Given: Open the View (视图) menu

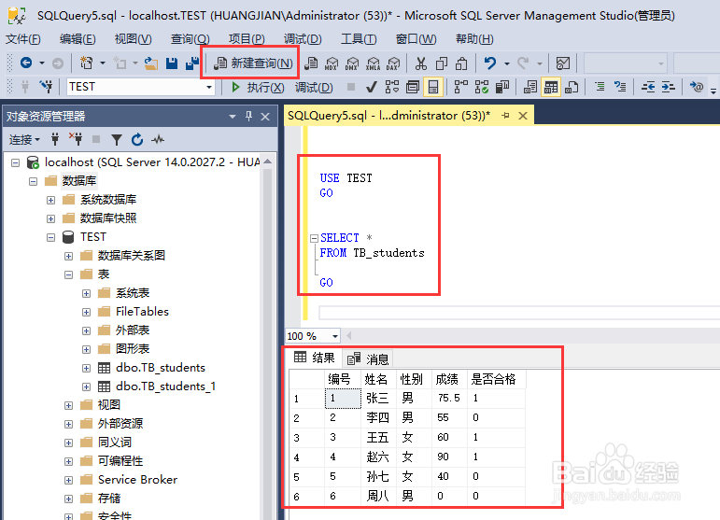Looking at the screenshot, I should [x=134, y=39].
